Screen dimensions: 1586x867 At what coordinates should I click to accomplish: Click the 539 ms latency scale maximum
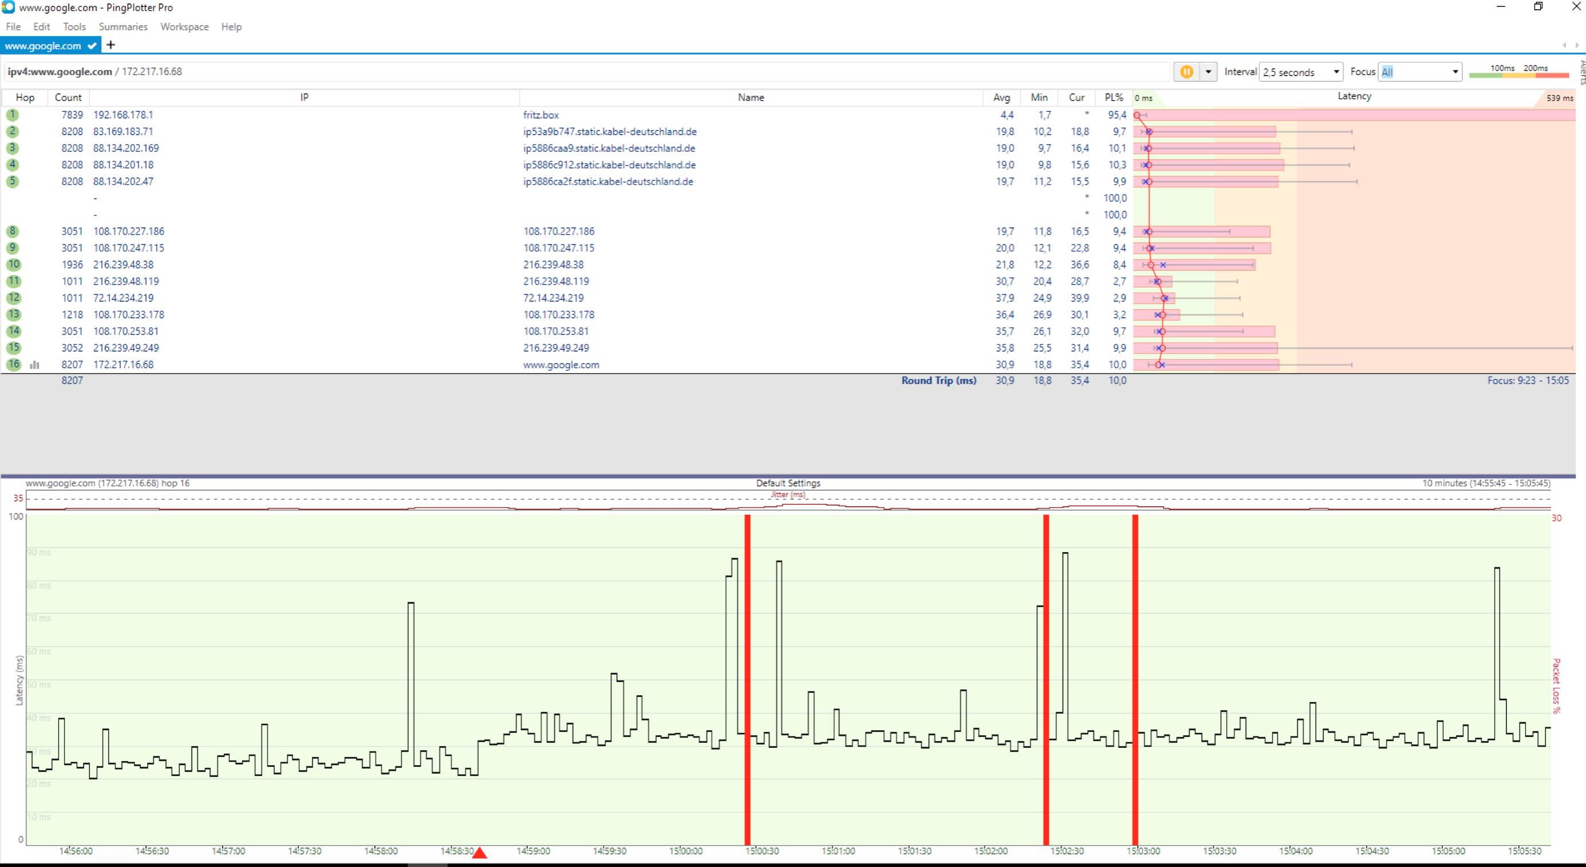[x=1560, y=98]
